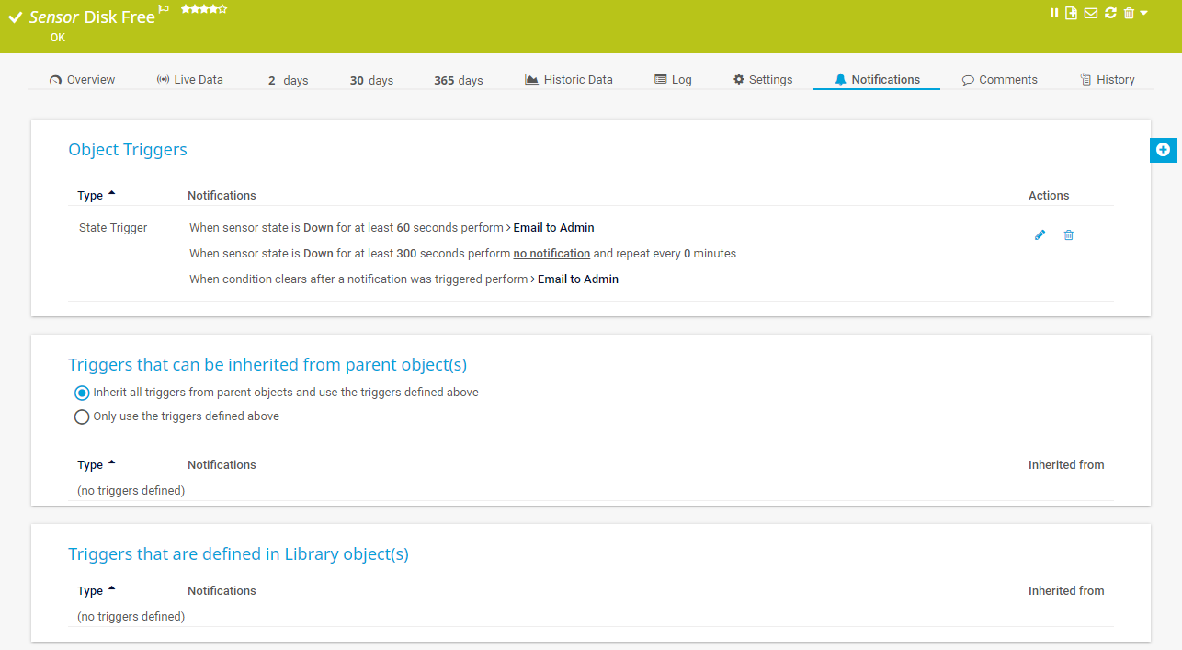
Task: Click the underlined no notification link
Action: 551,254
